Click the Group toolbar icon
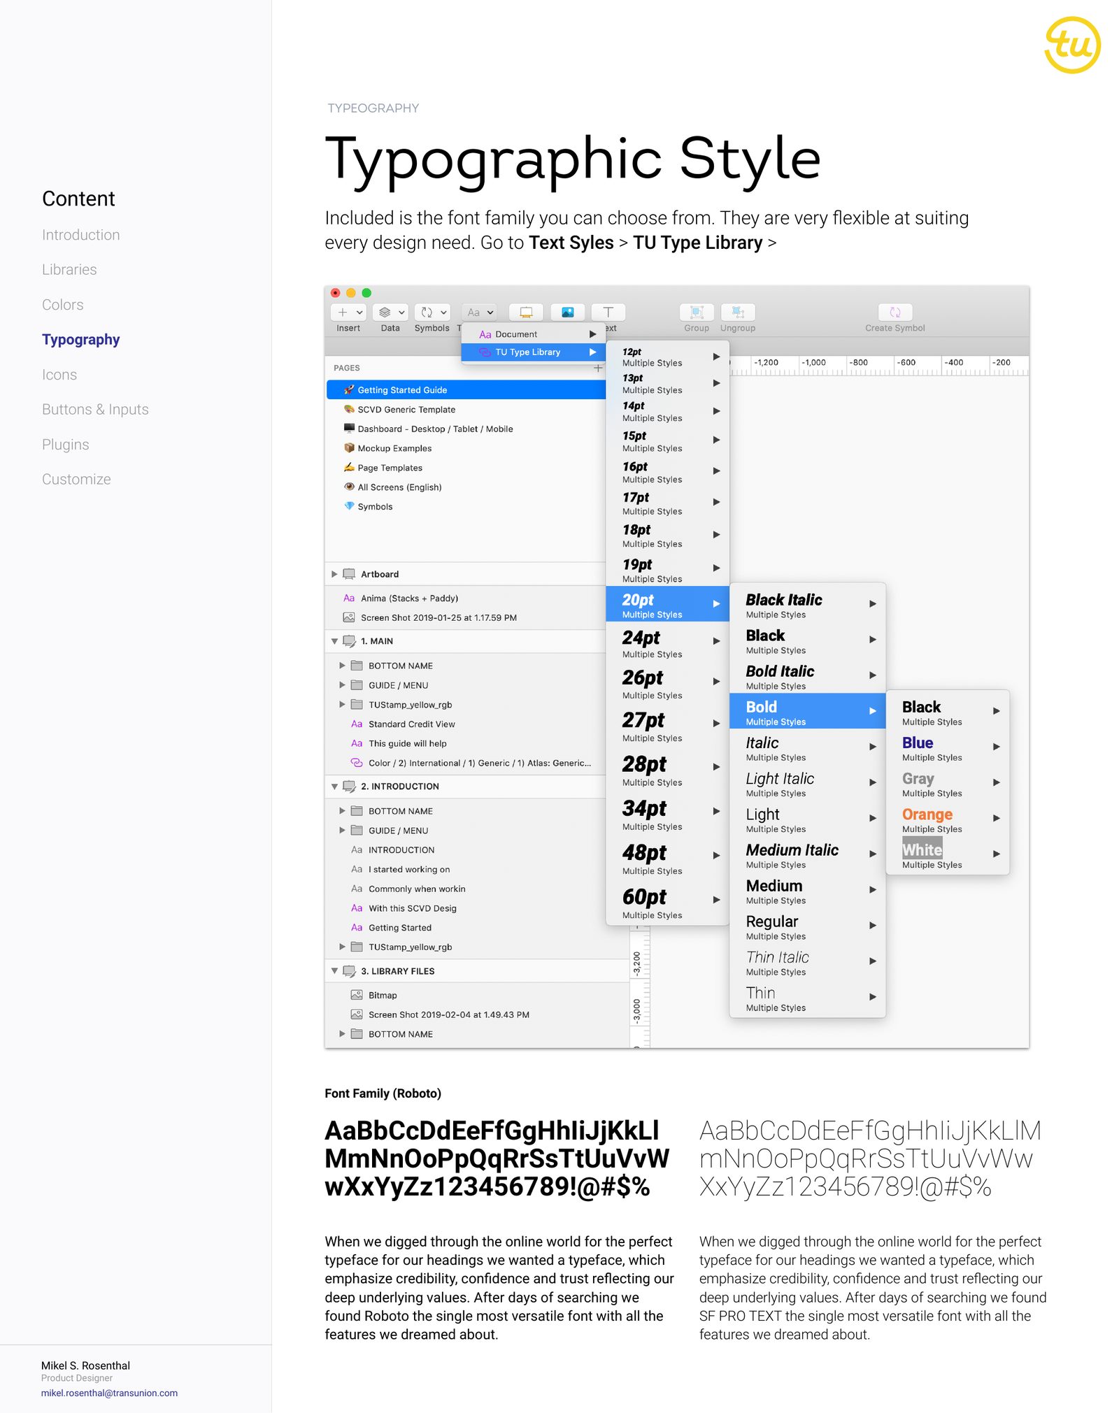Screen dimensions: 1119x1413 point(697,313)
